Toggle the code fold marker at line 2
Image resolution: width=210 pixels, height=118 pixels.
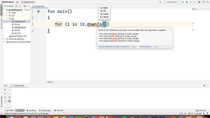click(46, 18)
